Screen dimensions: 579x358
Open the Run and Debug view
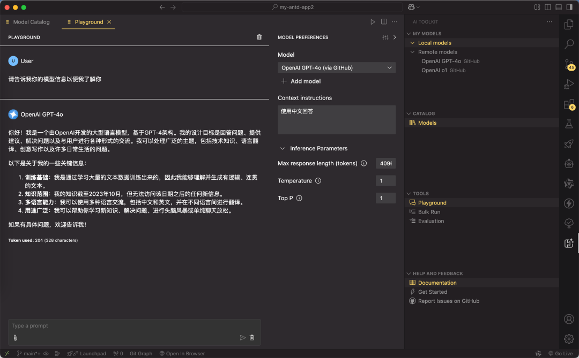point(568,84)
